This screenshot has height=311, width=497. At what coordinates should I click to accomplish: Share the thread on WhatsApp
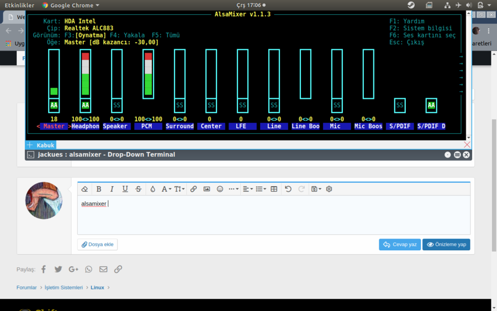pos(89,270)
